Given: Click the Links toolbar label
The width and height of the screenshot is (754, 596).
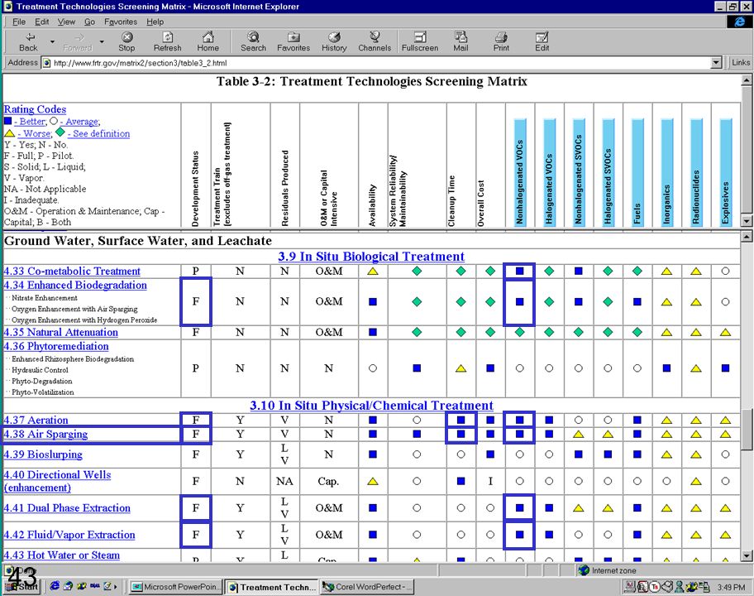Looking at the screenshot, I should [x=741, y=63].
